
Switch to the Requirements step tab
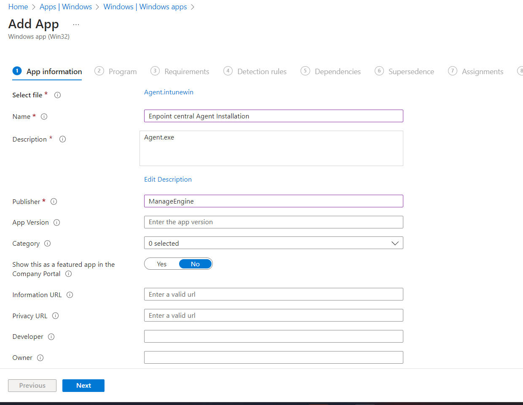pyautogui.click(x=180, y=72)
